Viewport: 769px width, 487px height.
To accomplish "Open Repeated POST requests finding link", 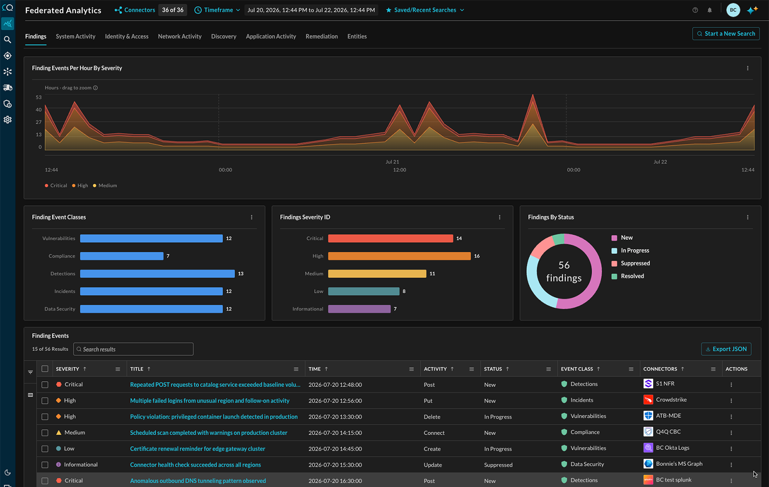I will pyautogui.click(x=215, y=385).
